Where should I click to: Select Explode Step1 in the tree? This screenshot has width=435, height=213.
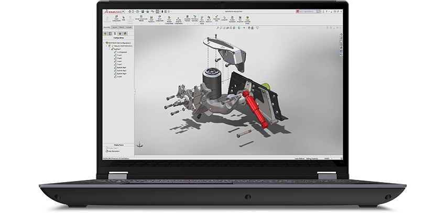pyautogui.click(x=120, y=68)
